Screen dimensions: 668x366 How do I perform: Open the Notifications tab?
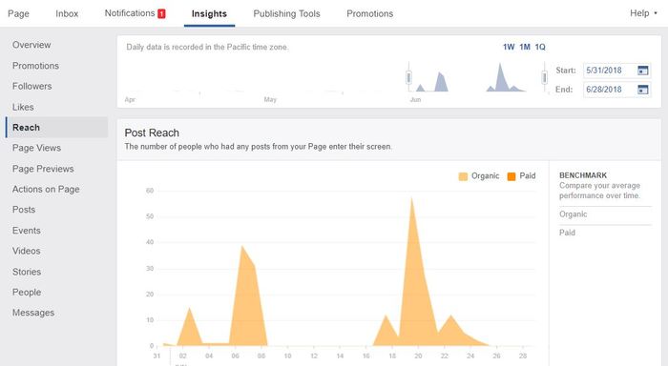(x=135, y=13)
